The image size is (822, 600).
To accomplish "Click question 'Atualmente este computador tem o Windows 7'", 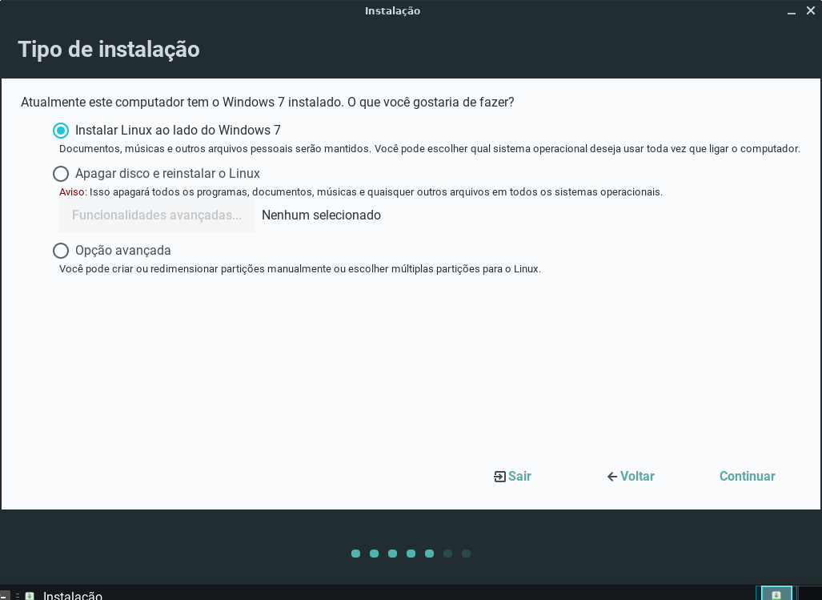I will tap(267, 103).
